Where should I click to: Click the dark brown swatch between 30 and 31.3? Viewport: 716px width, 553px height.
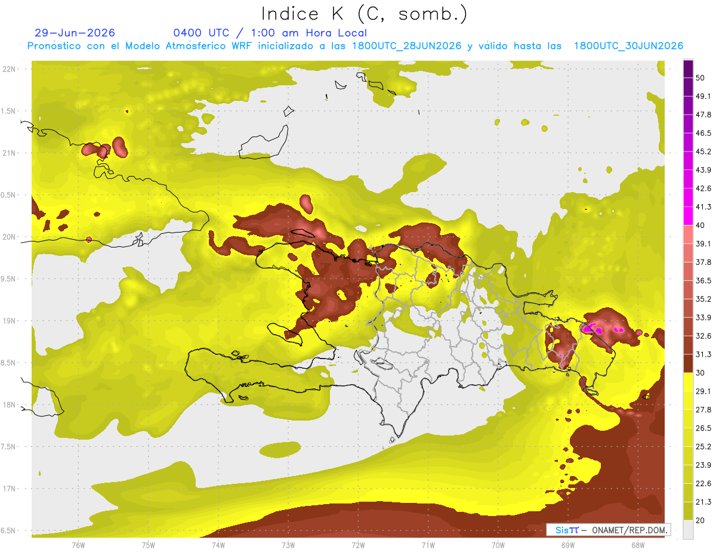pyautogui.click(x=688, y=363)
